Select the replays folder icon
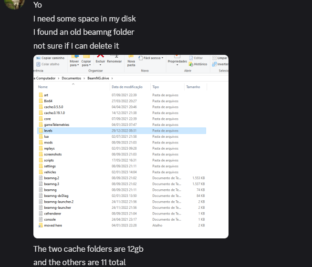 coord(41,148)
